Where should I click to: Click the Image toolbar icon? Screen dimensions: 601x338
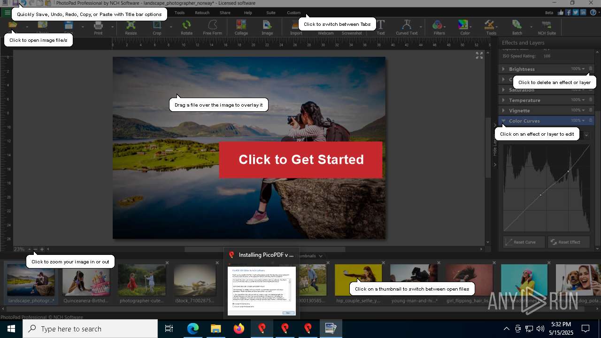point(267,27)
